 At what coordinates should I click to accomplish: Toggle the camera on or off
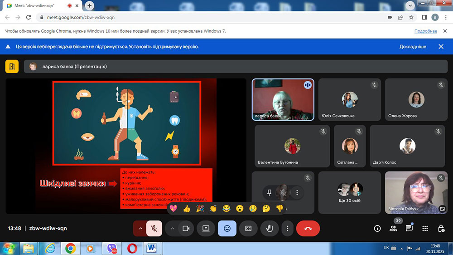pos(185,229)
